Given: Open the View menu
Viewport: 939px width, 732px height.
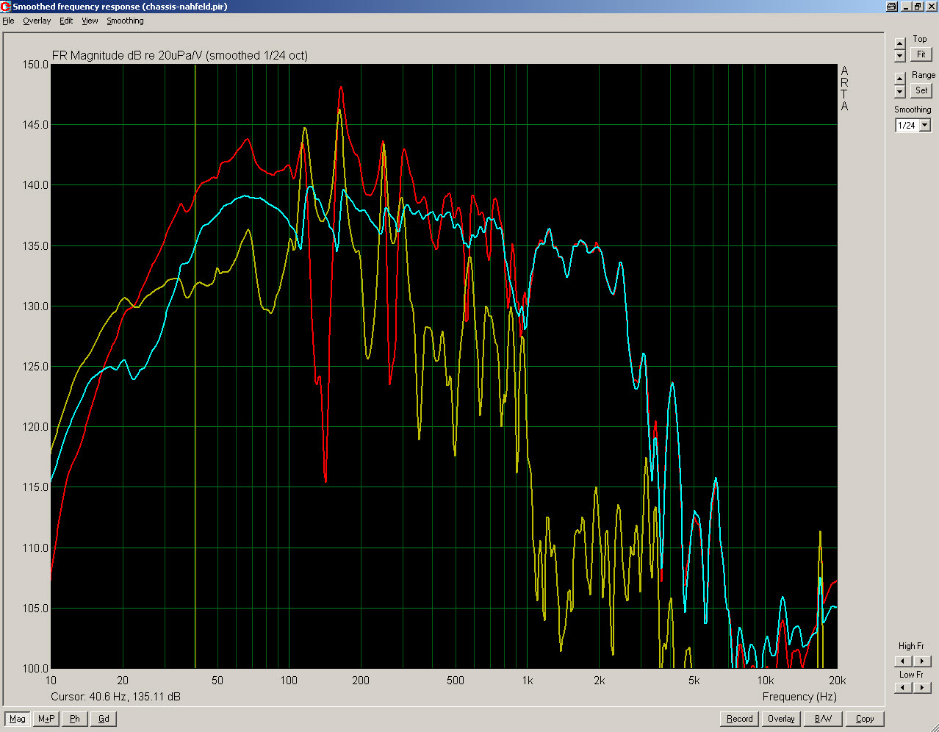Looking at the screenshot, I should pyautogui.click(x=90, y=21).
